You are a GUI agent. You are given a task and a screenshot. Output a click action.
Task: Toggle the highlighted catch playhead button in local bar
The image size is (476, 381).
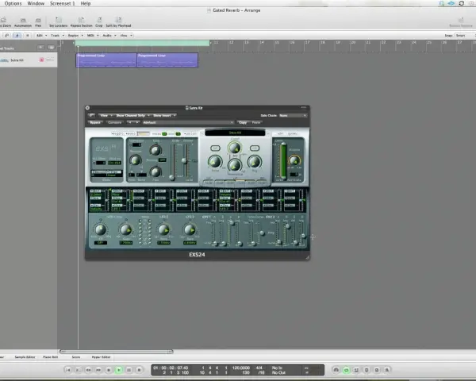coord(17,36)
